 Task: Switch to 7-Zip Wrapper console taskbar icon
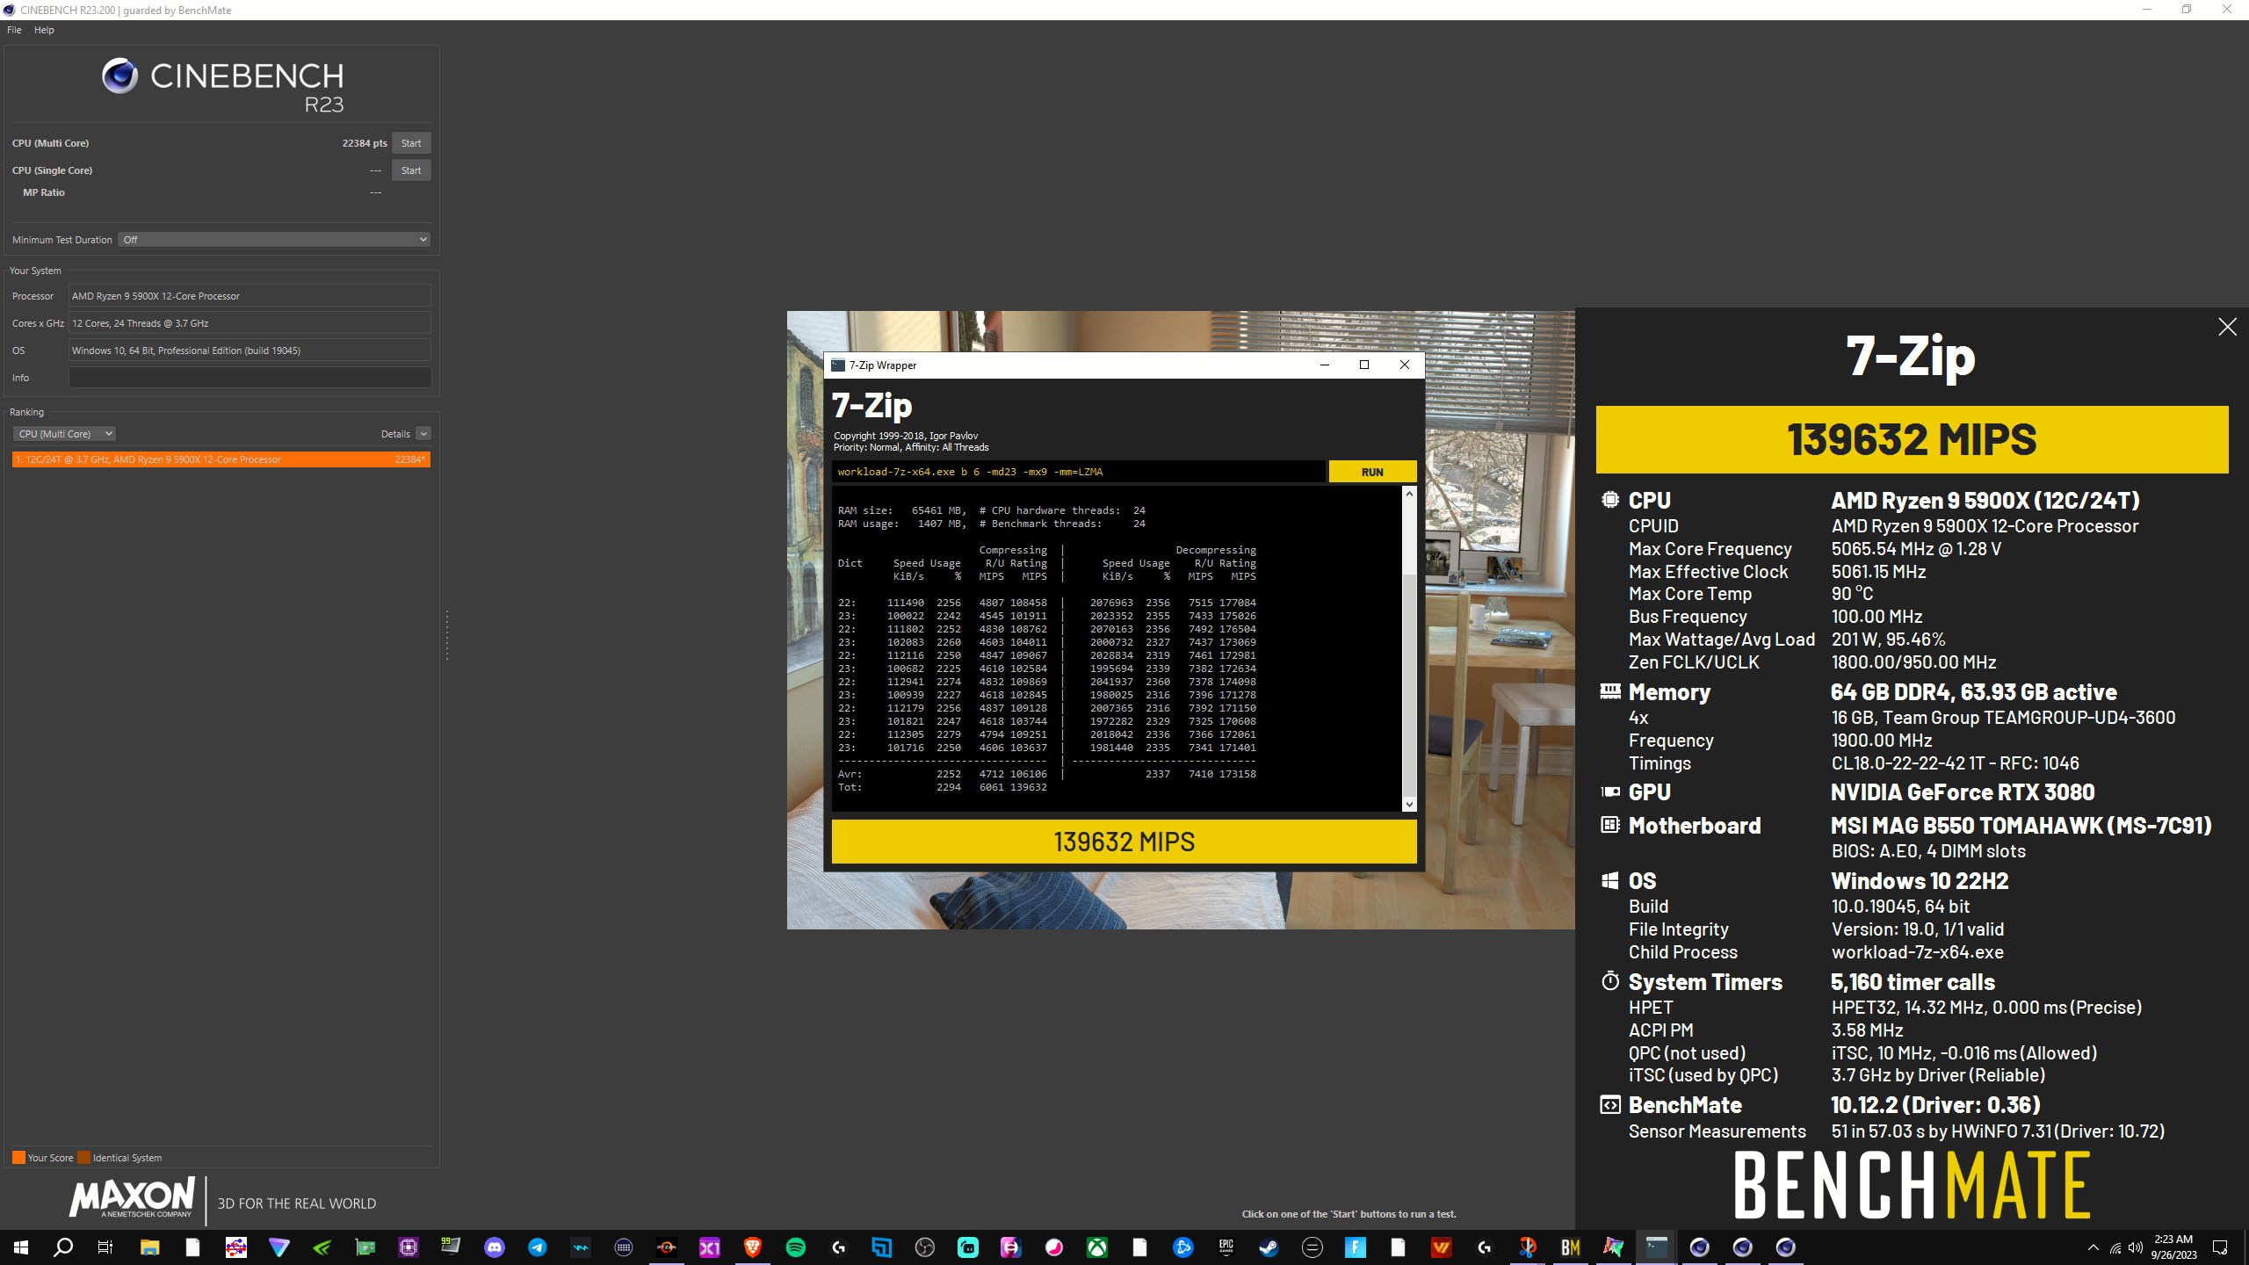coord(1657,1247)
